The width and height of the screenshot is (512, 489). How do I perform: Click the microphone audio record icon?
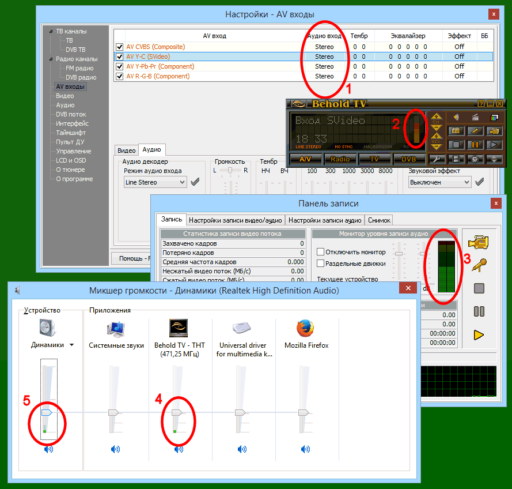(479, 265)
